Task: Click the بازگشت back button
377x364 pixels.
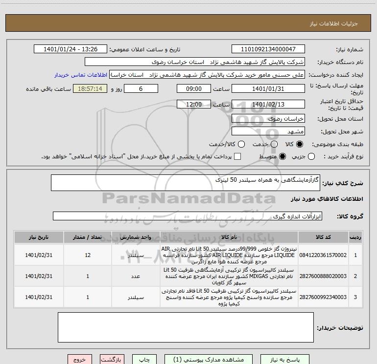Action: [112, 360]
